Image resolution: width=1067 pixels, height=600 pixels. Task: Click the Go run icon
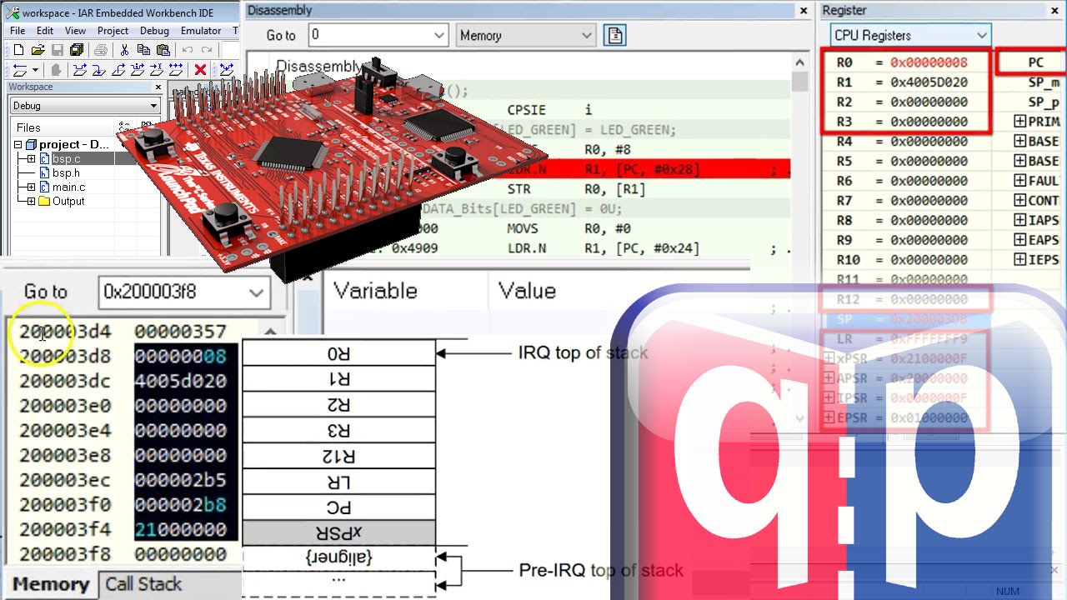(176, 70)
